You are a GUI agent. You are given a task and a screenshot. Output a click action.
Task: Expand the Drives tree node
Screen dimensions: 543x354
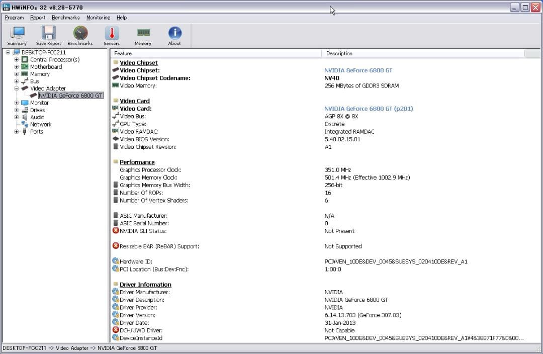(x=17, y=110)
